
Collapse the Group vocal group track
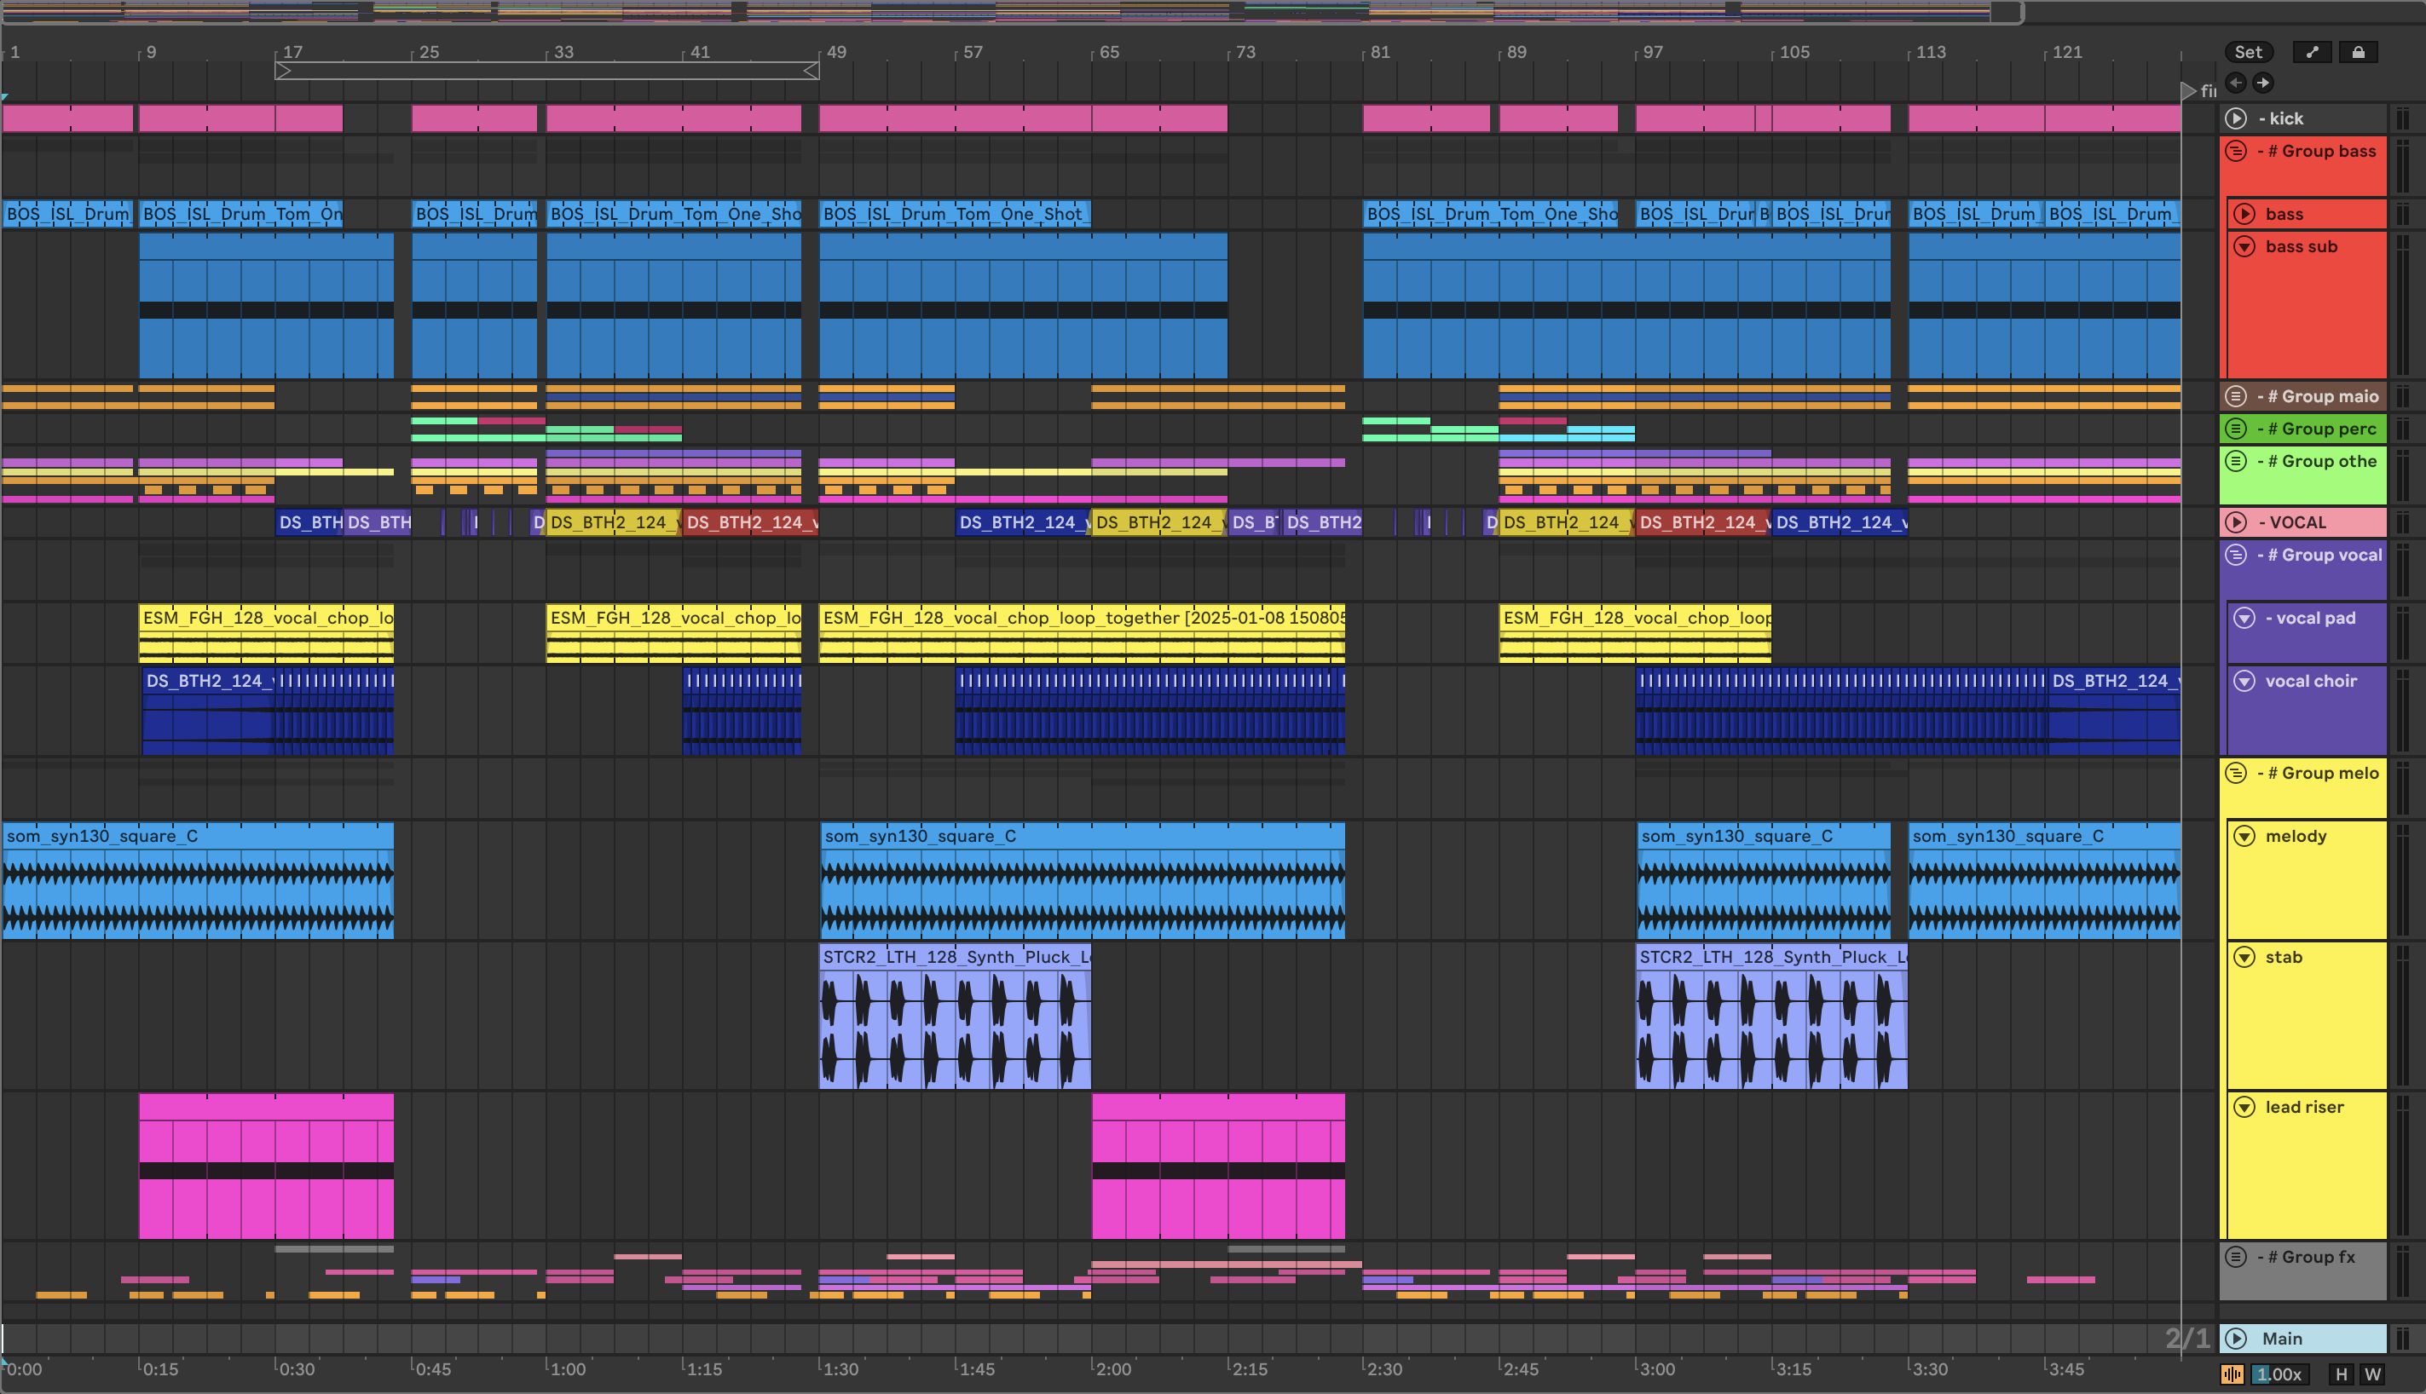pyautogui.click(x=2237, y=556)
